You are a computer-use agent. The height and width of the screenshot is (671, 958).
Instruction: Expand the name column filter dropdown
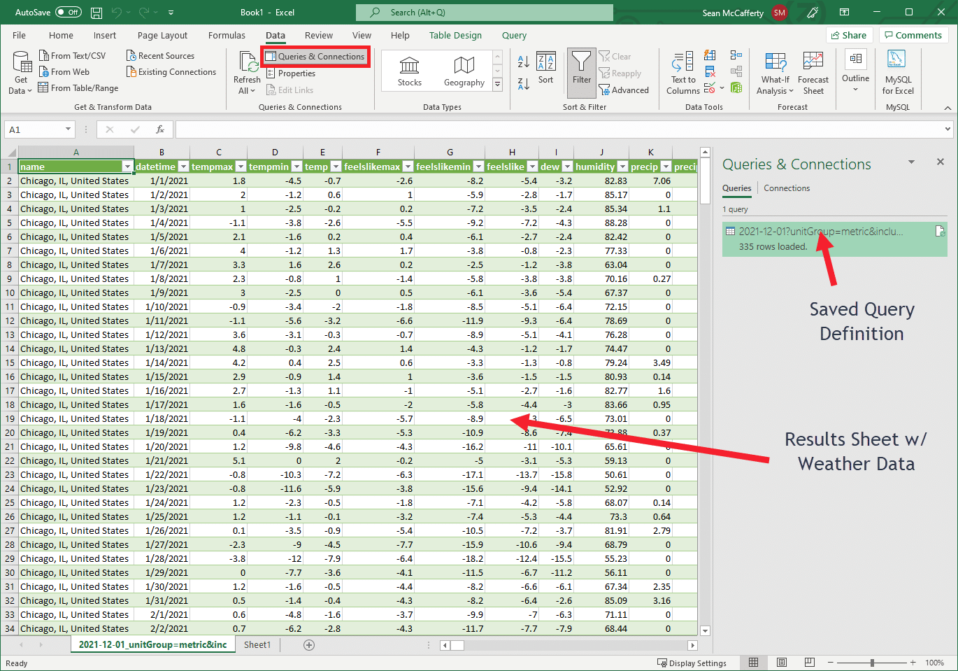(x=127, y=167)
